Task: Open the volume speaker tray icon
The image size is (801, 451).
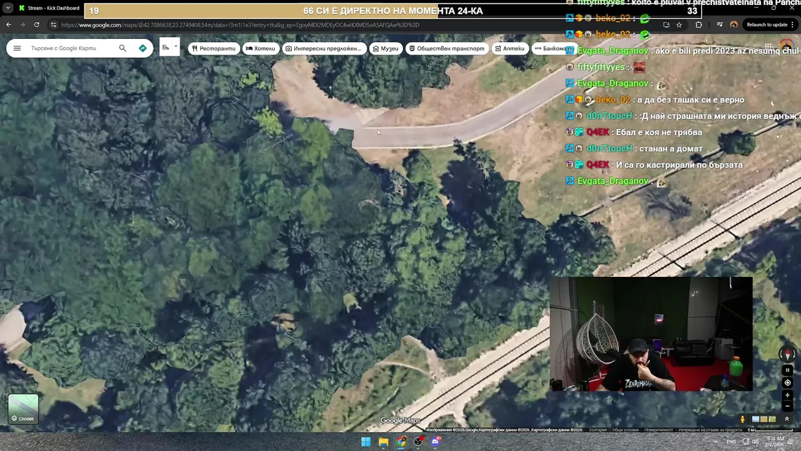Action: point(756,442)
